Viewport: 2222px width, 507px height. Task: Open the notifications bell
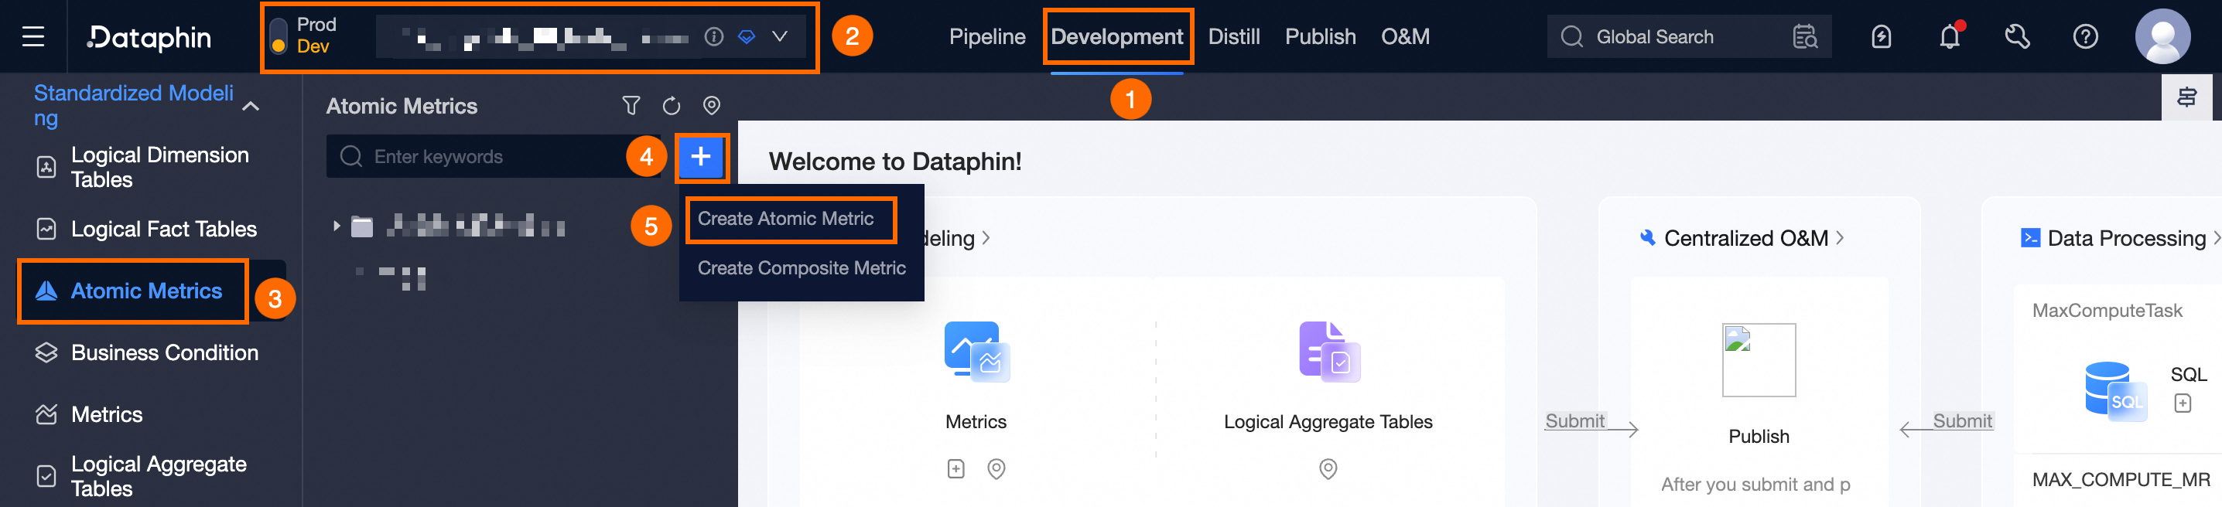1950,36
